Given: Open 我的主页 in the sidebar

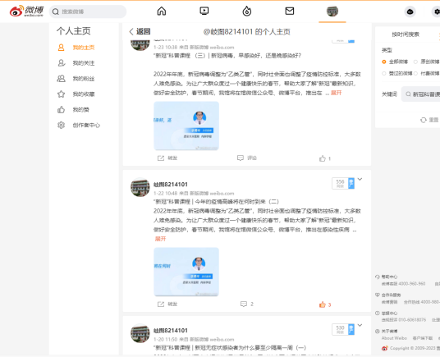Looking at the screenshot, I should (x=84, y=48).
